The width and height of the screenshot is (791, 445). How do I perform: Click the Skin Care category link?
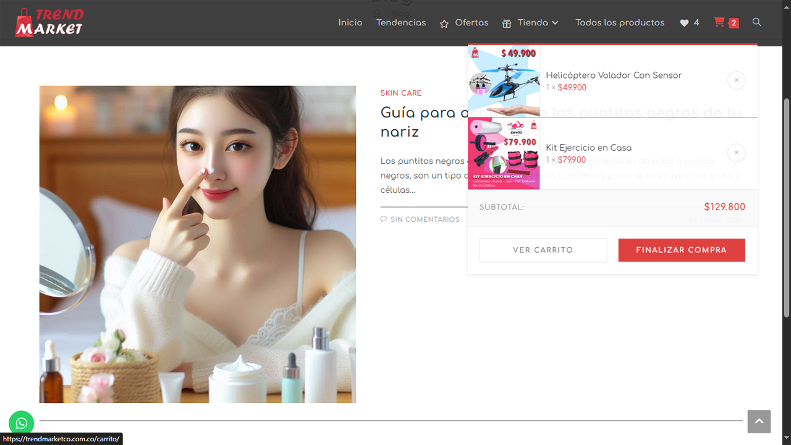[400, 93]
